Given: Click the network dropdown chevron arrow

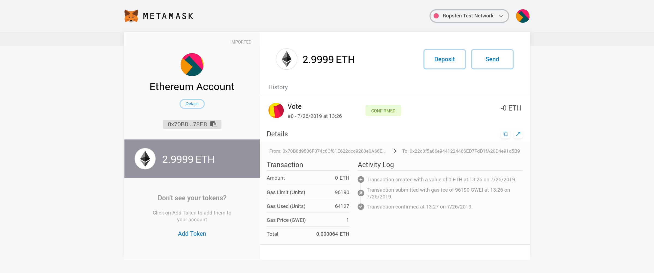Looking at the screenshot, I should [501, 16].
